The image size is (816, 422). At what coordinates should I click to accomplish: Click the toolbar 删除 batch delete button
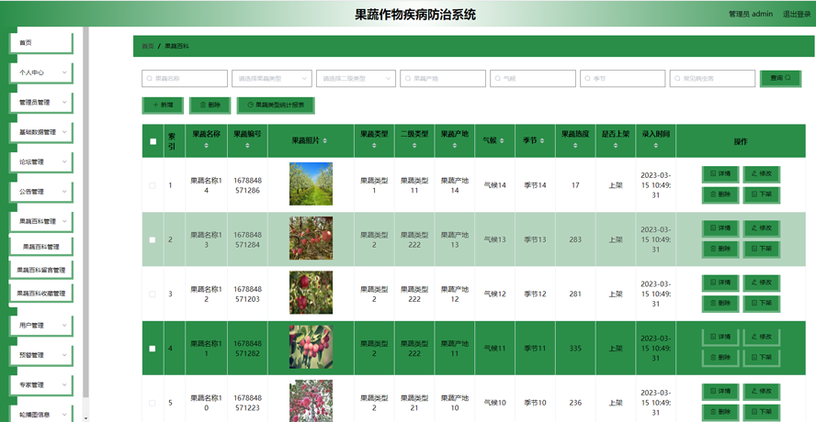tap(210, 105)
